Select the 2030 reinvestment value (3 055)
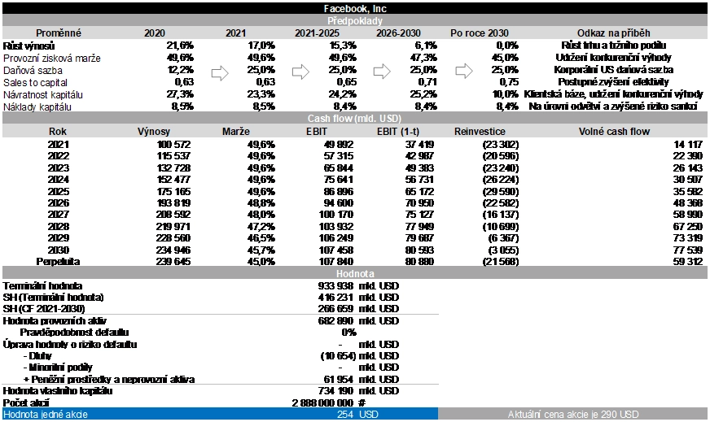This screenshot has height=422, width=710. (x=503, y=250)
